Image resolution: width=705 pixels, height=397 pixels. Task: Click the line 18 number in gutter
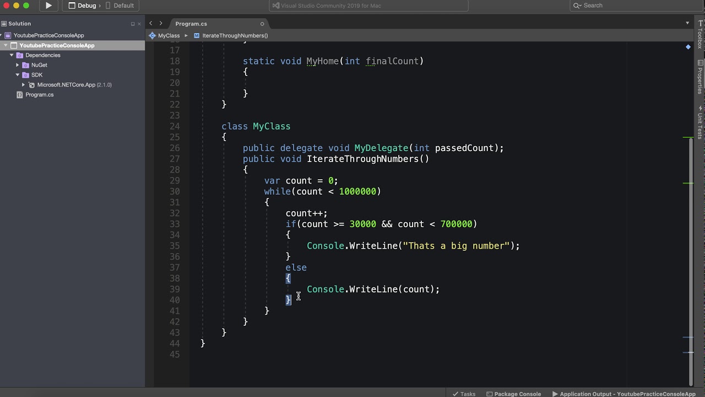tap(175, 61)
